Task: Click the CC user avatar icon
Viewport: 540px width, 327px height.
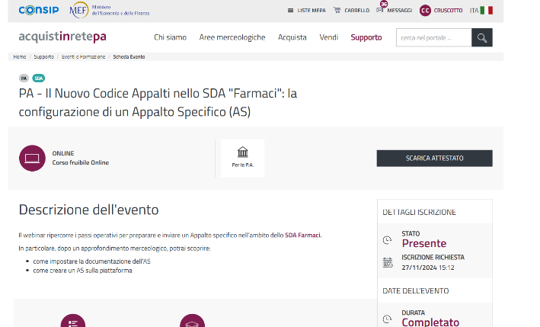Action: click(x=425, y=11)
